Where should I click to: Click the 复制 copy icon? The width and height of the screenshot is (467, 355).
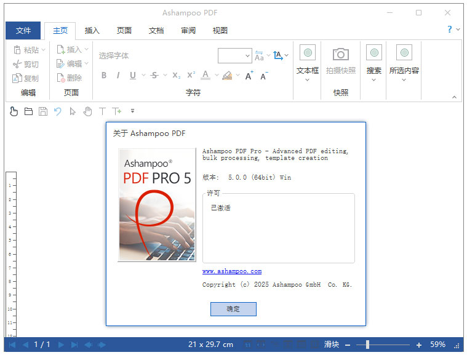(x=17, y=78)
